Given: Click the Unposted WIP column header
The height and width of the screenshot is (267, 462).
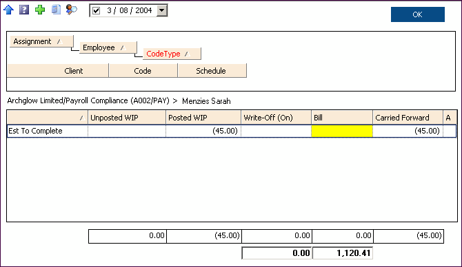Looking at the screenshot, I should pyautogui.click(x=127, y=118).
